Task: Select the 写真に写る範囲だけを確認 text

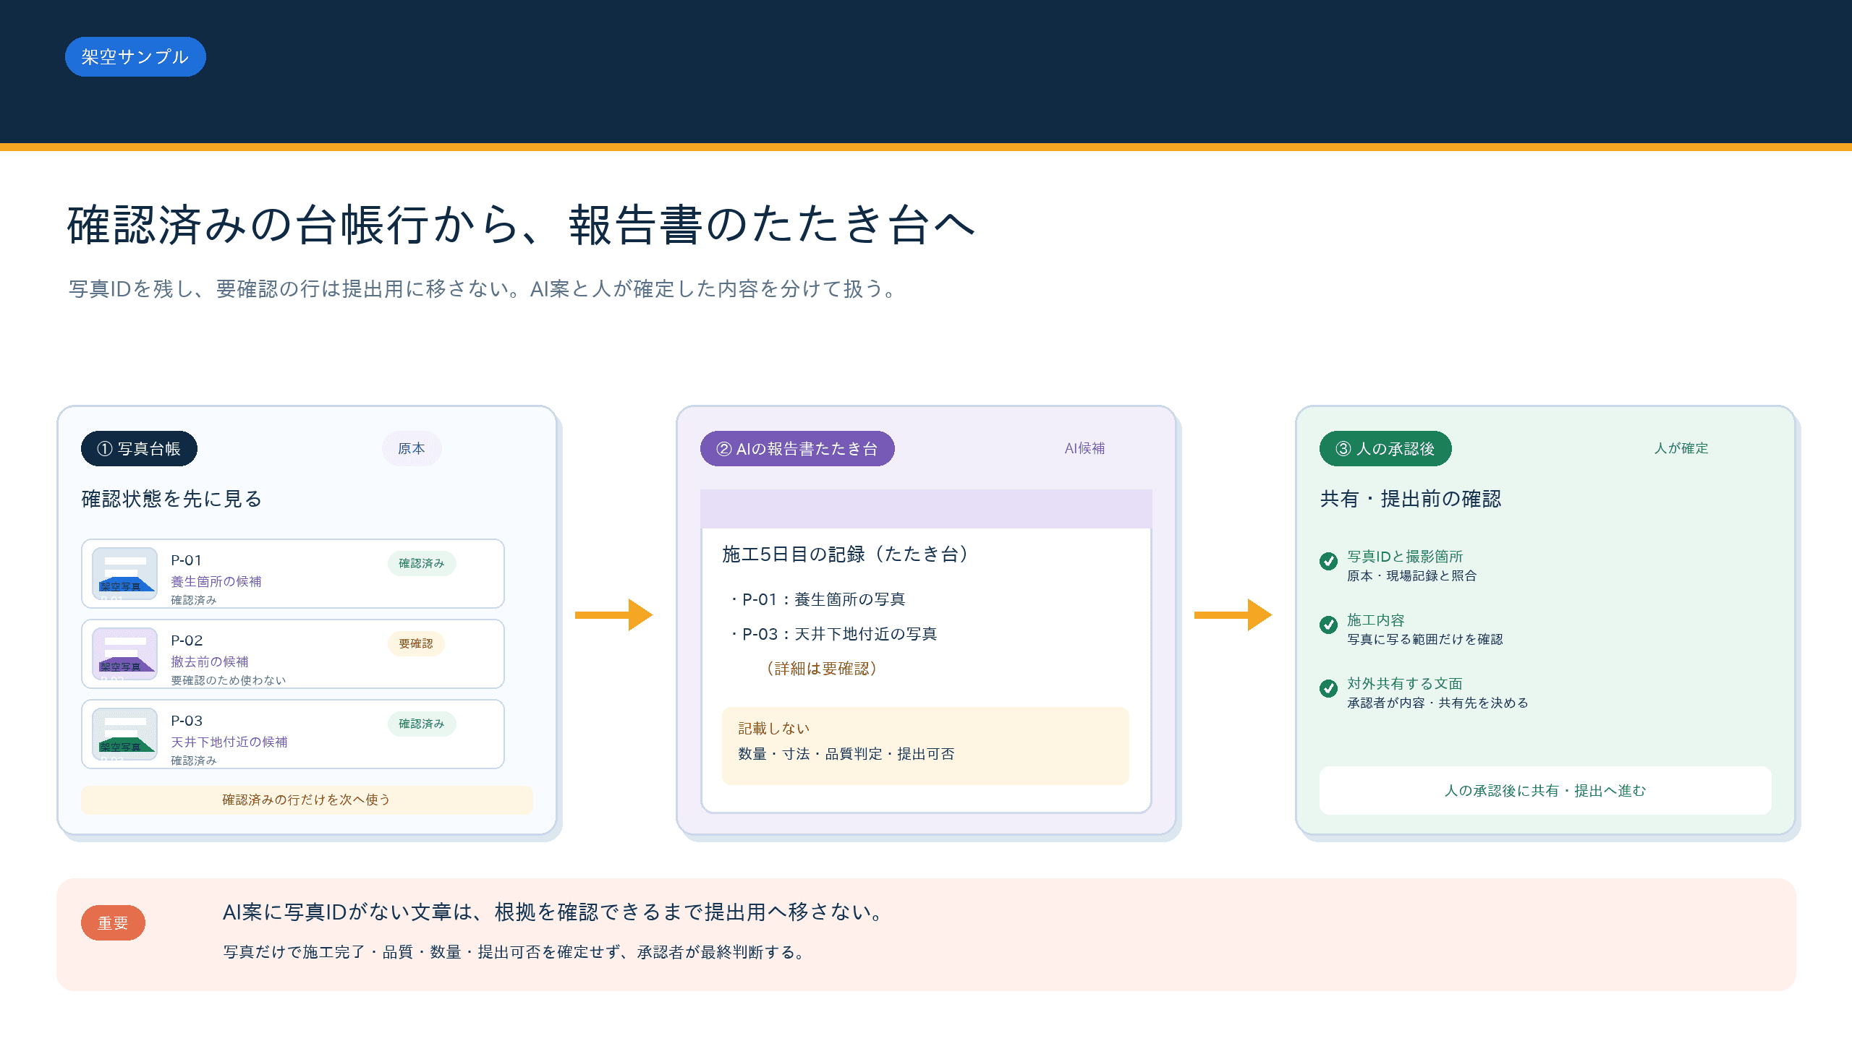Action: (1425, 639)
